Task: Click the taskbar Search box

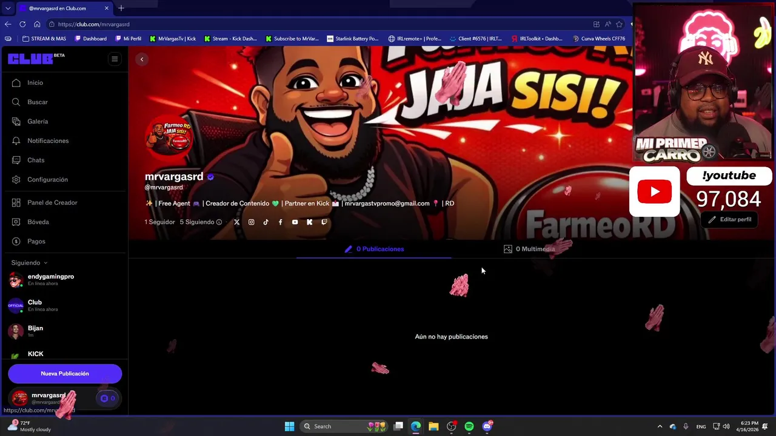Action: point(344,426)
